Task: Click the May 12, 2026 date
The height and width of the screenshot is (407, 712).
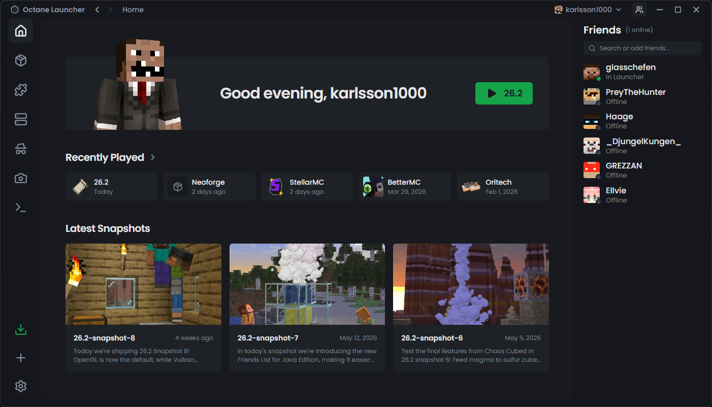Action: click(x=359, y=338)
